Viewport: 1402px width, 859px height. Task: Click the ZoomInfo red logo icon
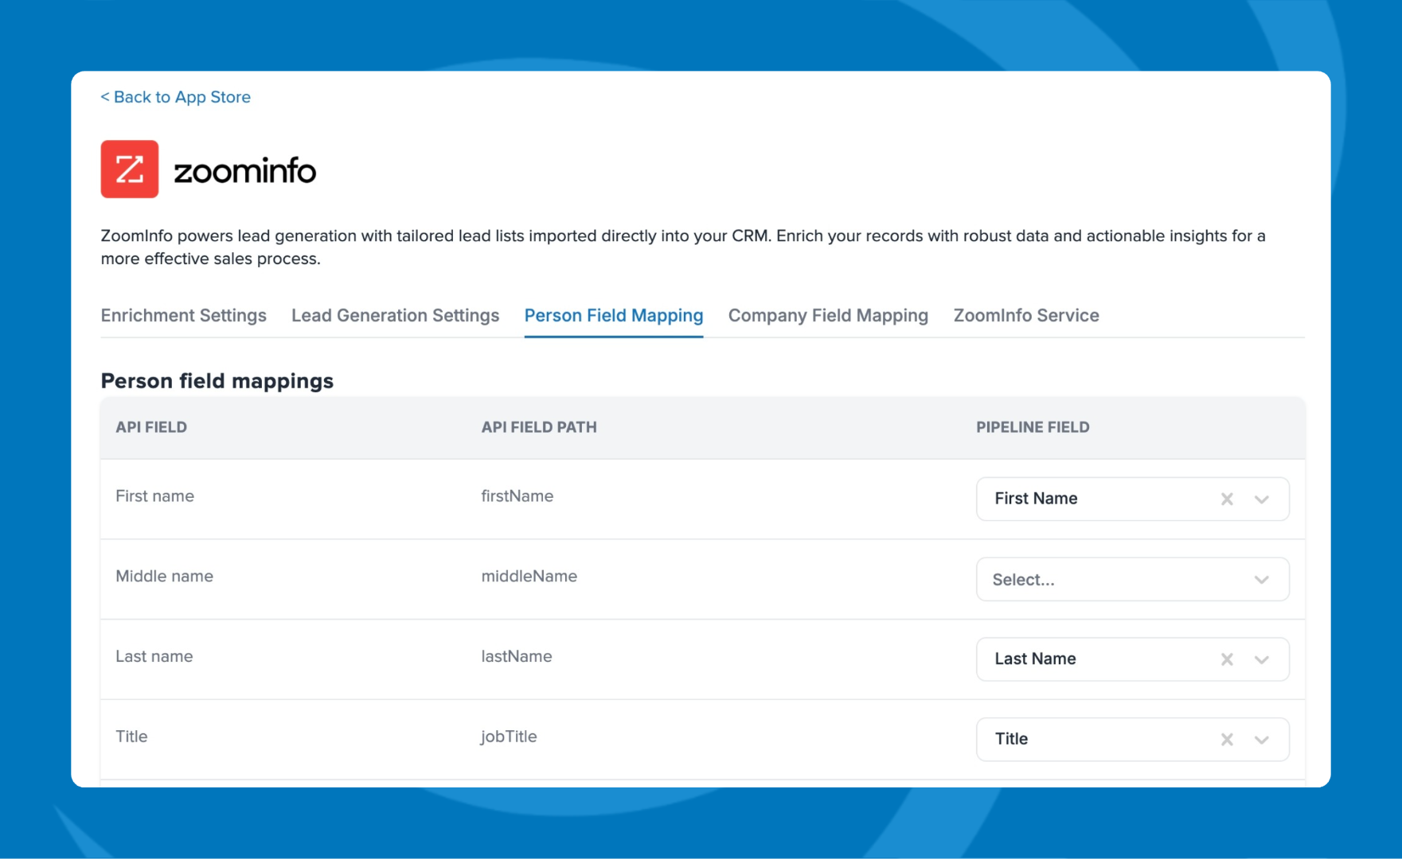coord(129,169)
